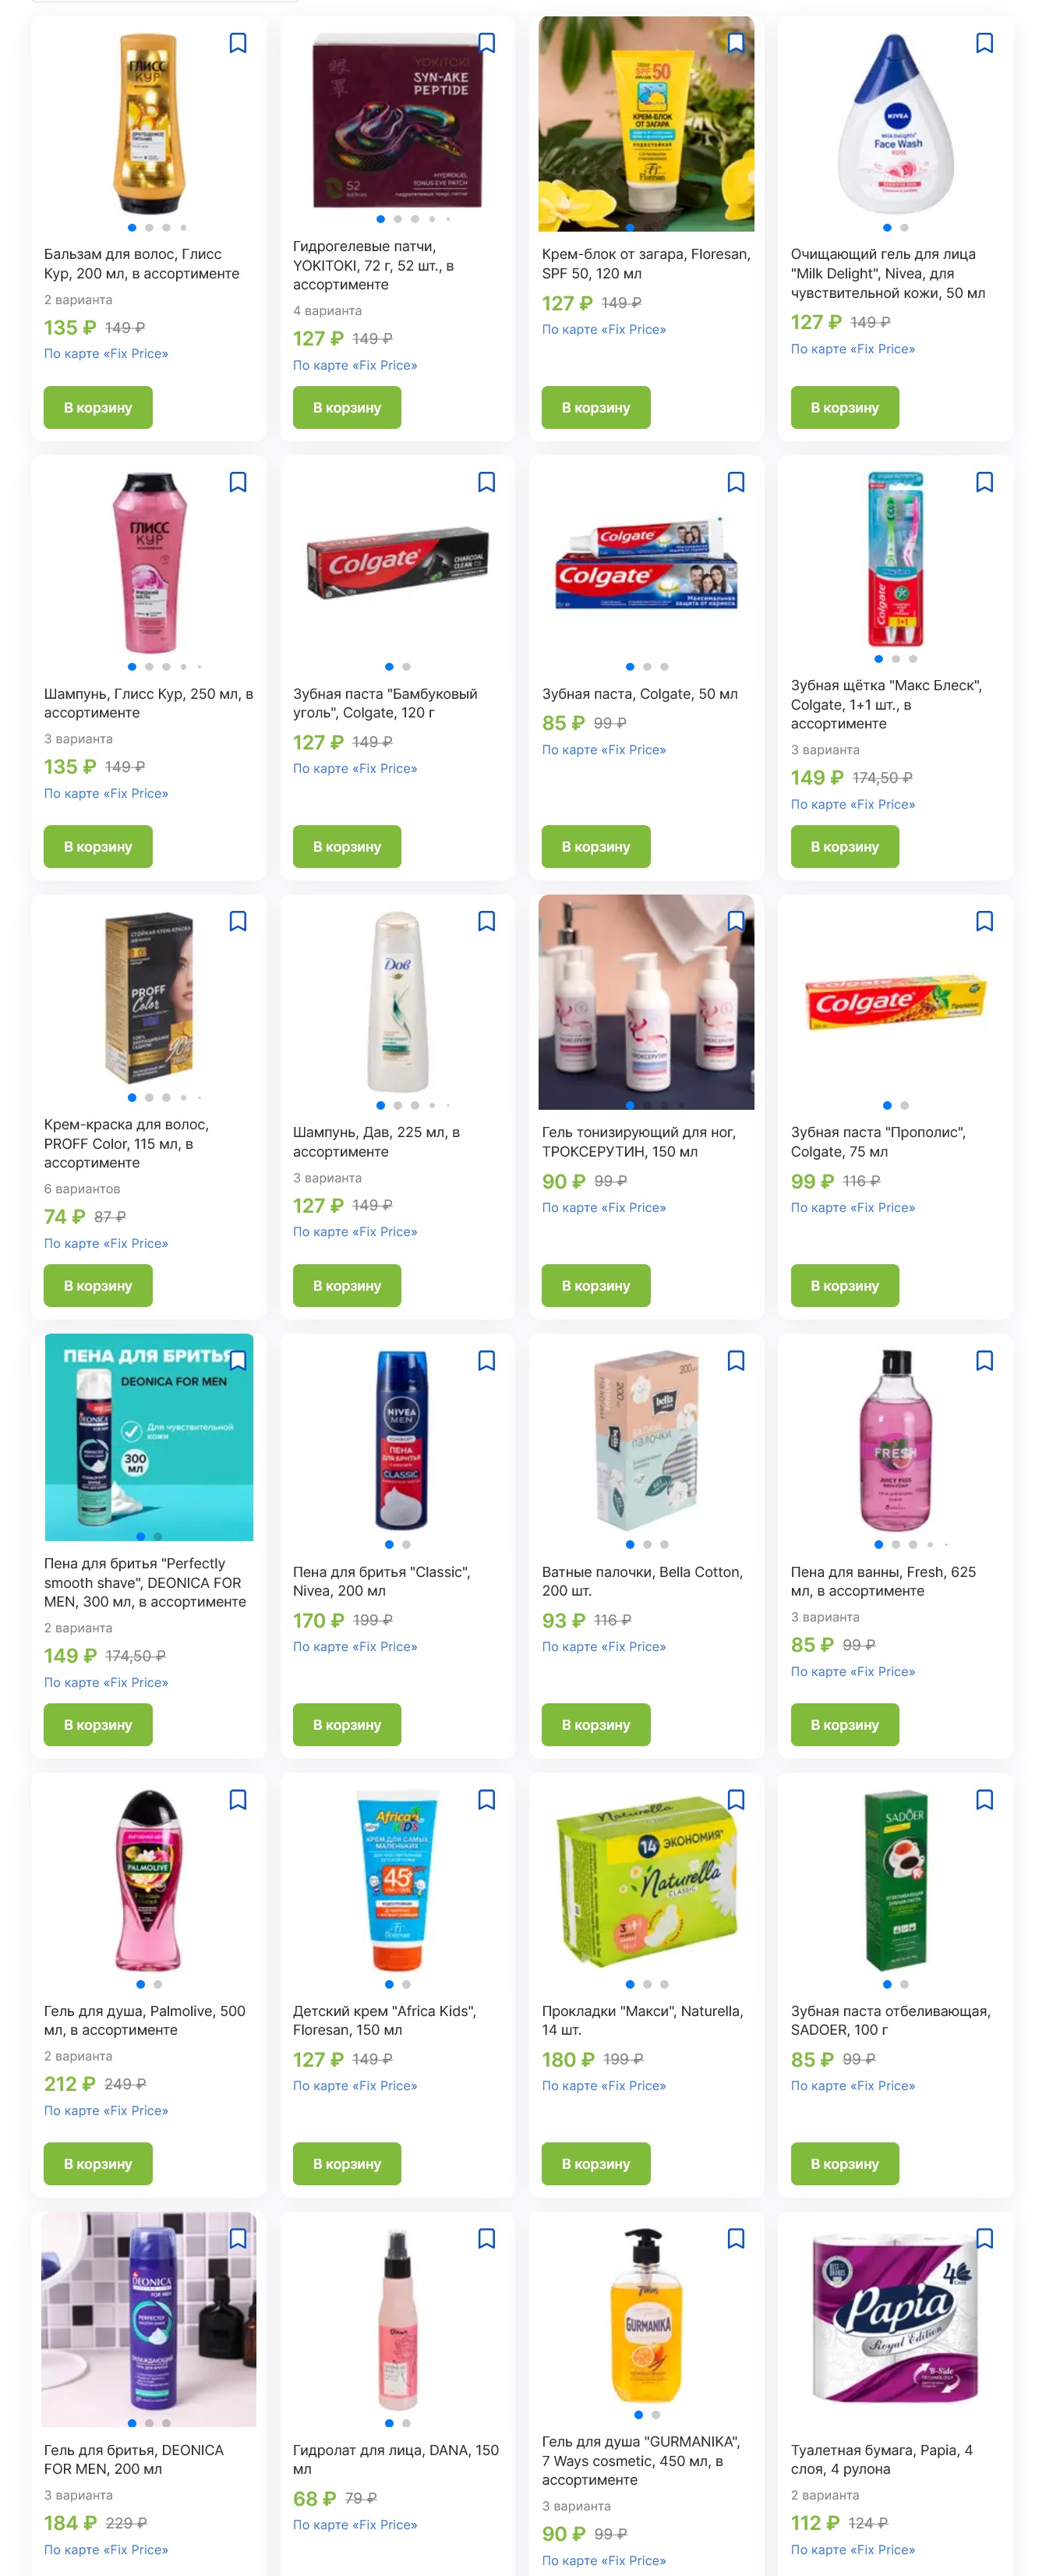Open Naturella Макси pads product title
The width and height of the screenshot is (1053, 2576).
point(641,2020)
